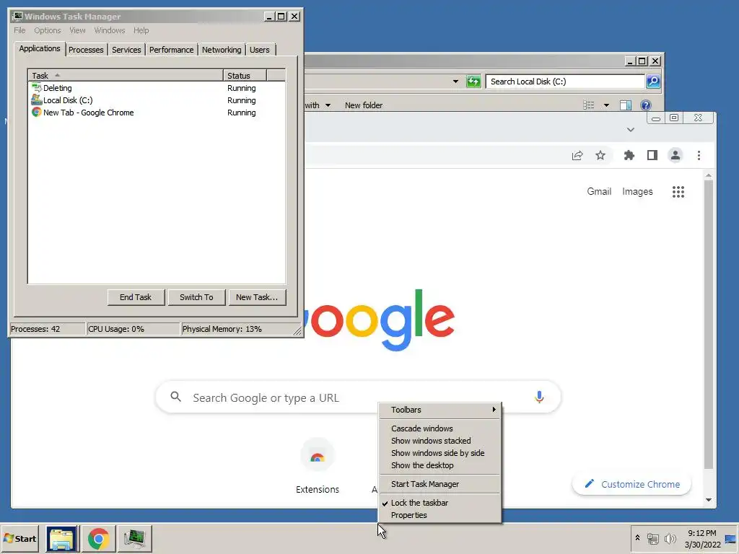Open Task Manager Help menu
The width and height of the screenshot is (739, 554).
click(141, 30)
